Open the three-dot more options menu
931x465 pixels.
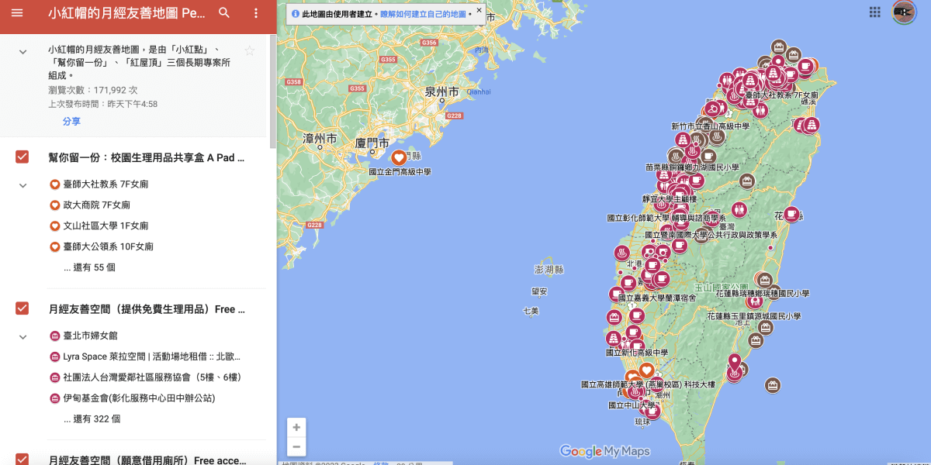(257, 13)
